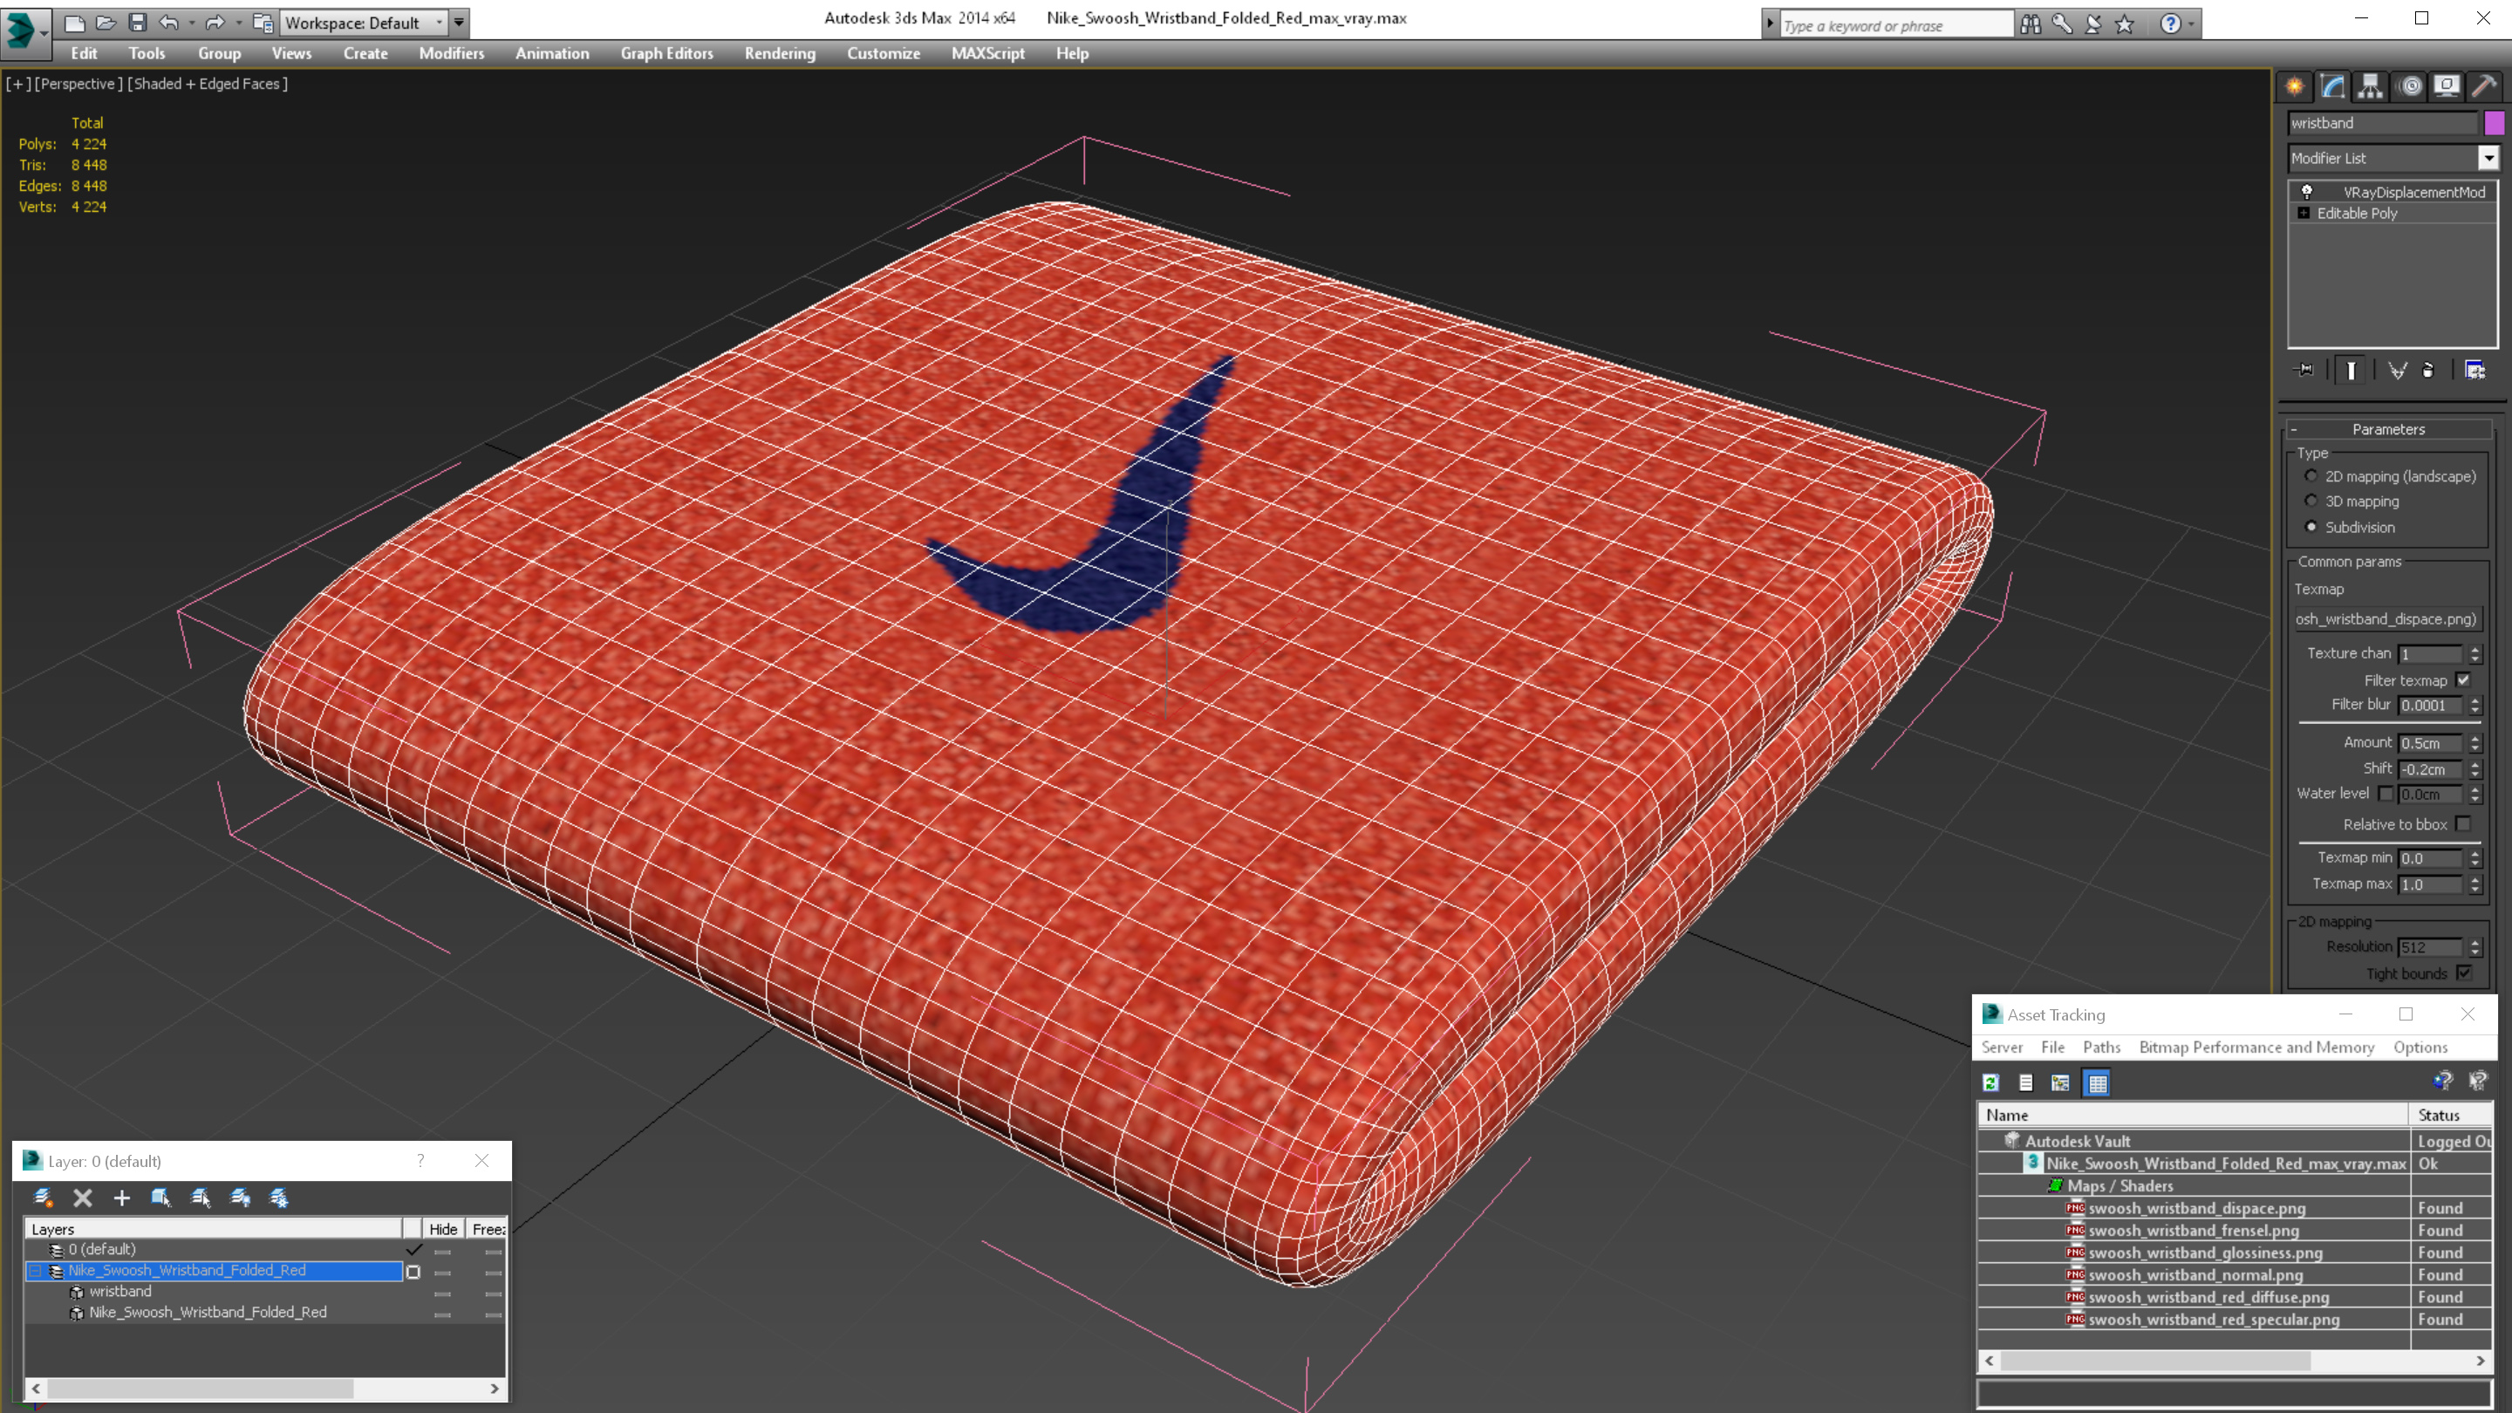This screenshot has width=2512, height=1413.
Task: Expand the Editable Poly plus sign
Action: 2304,213
